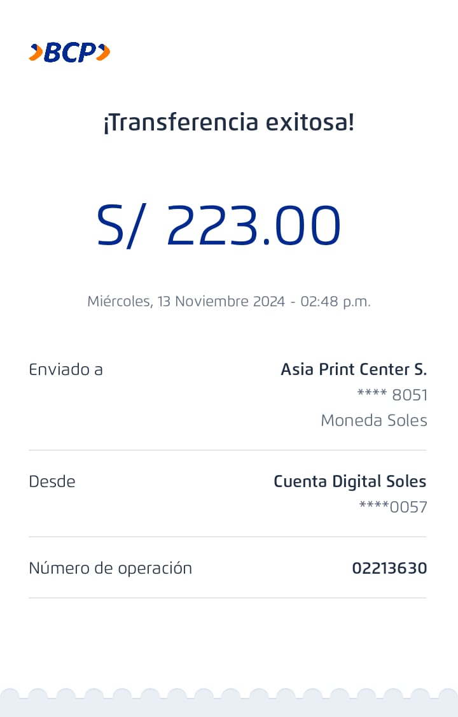Click the Enviado a label
Viewport: 458px width, 717px height.
click(x=66, y=369)
